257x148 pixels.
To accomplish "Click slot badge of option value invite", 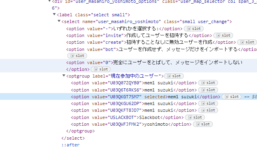I will [x=223, y=35].
